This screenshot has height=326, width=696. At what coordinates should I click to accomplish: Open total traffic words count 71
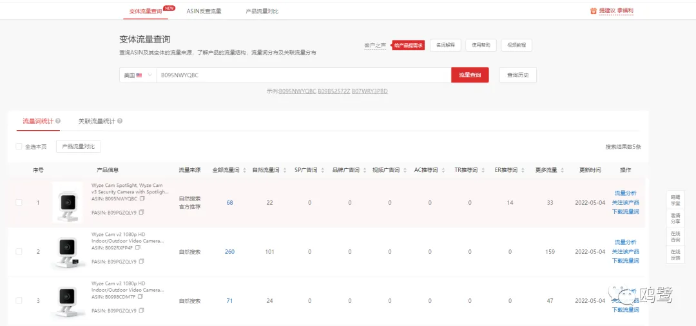[229, 301]
